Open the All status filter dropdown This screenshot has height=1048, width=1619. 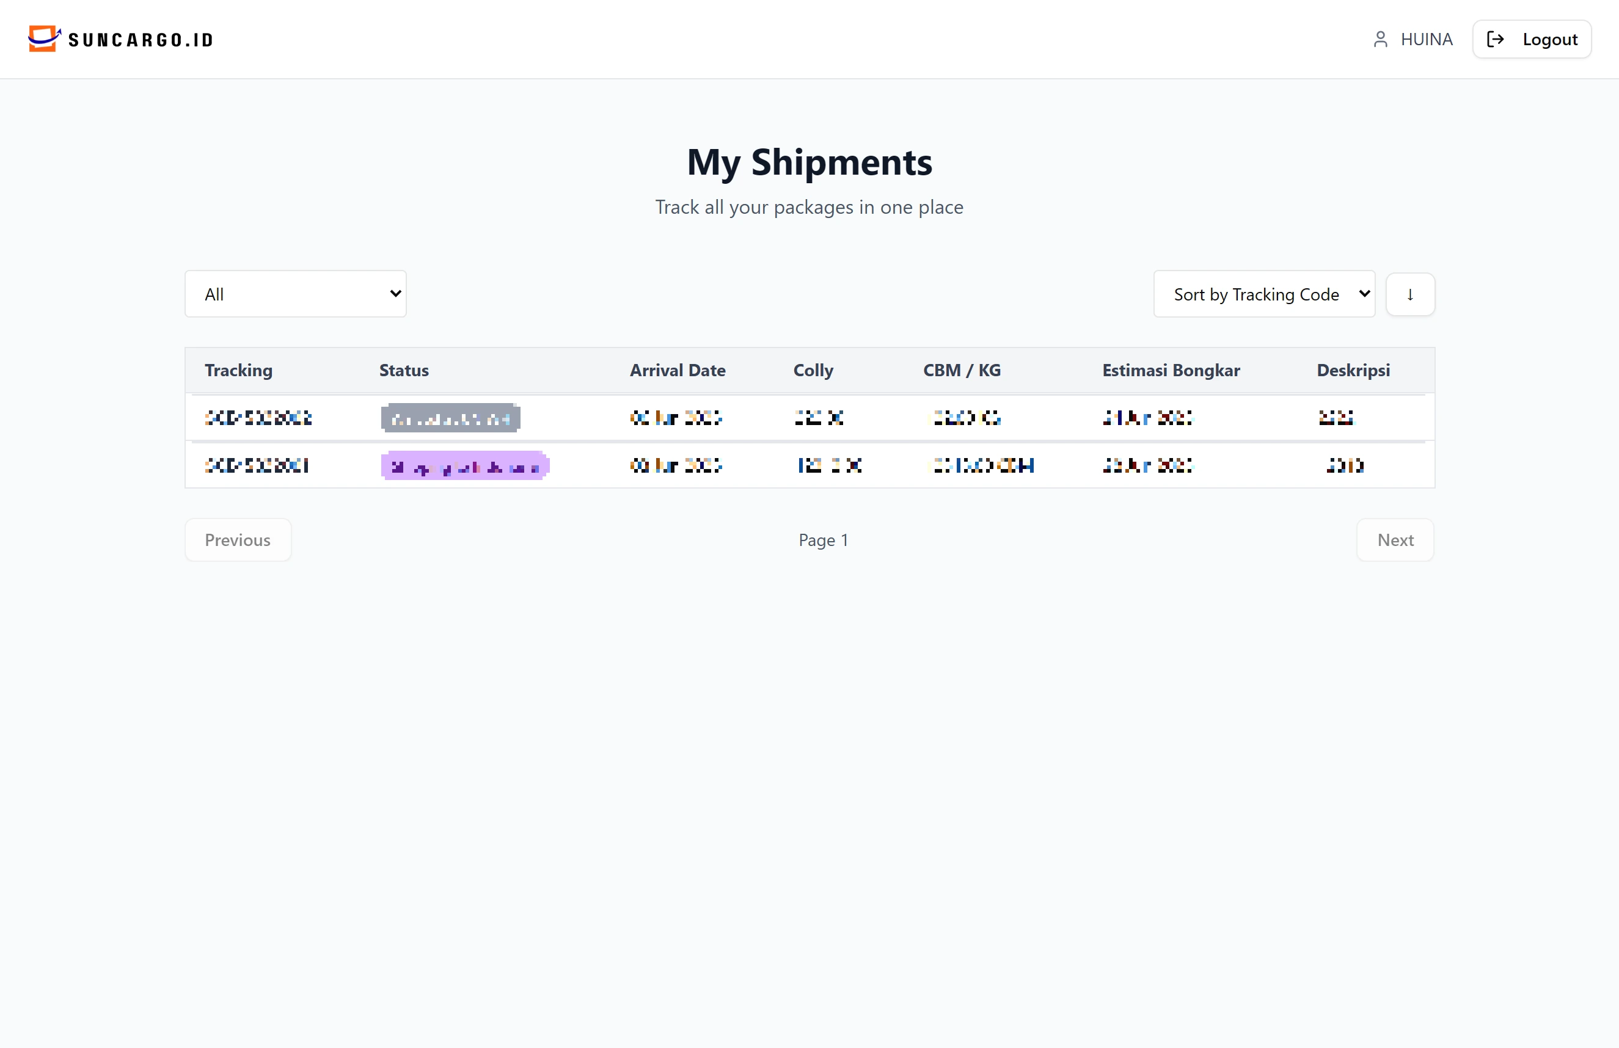295,294
